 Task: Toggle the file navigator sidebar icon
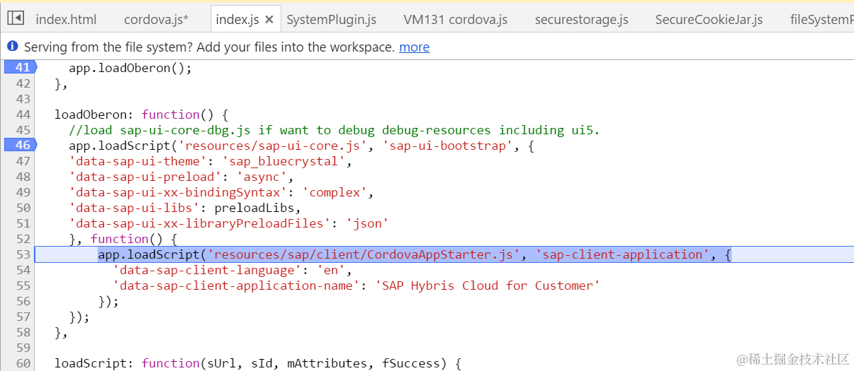(x=16, y=18)
